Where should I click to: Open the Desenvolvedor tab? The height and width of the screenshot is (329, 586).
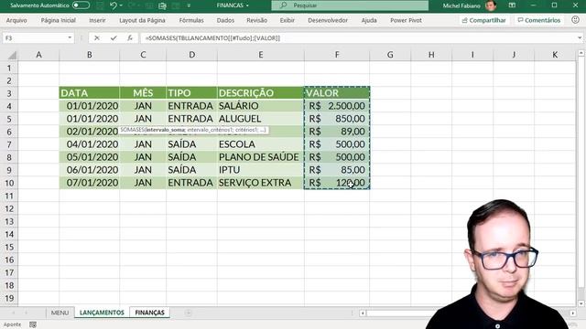[x=328, y=20]
